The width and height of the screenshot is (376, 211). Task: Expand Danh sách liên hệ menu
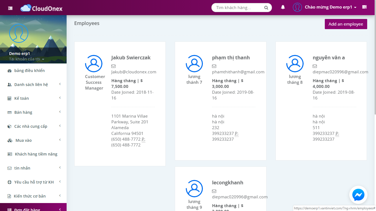(33, 85)
